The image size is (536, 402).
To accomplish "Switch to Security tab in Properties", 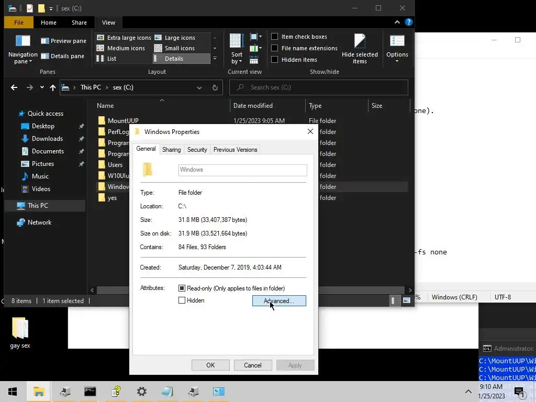I will pyautogui.click(x=197, y=150).
